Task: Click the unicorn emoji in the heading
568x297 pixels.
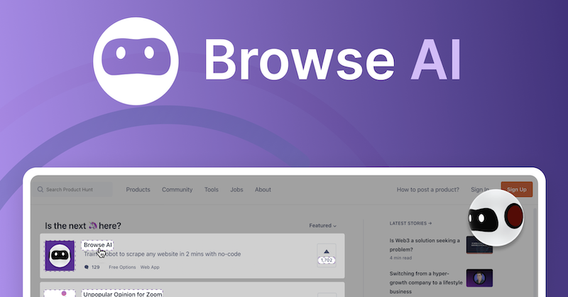Action: [x=92, y=225]
